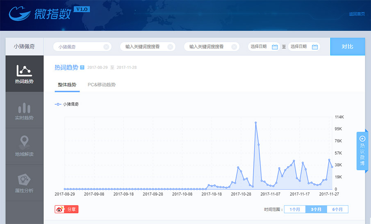Select the 3个月 time range
Screen dimensions: 371x224
point(316,209)
